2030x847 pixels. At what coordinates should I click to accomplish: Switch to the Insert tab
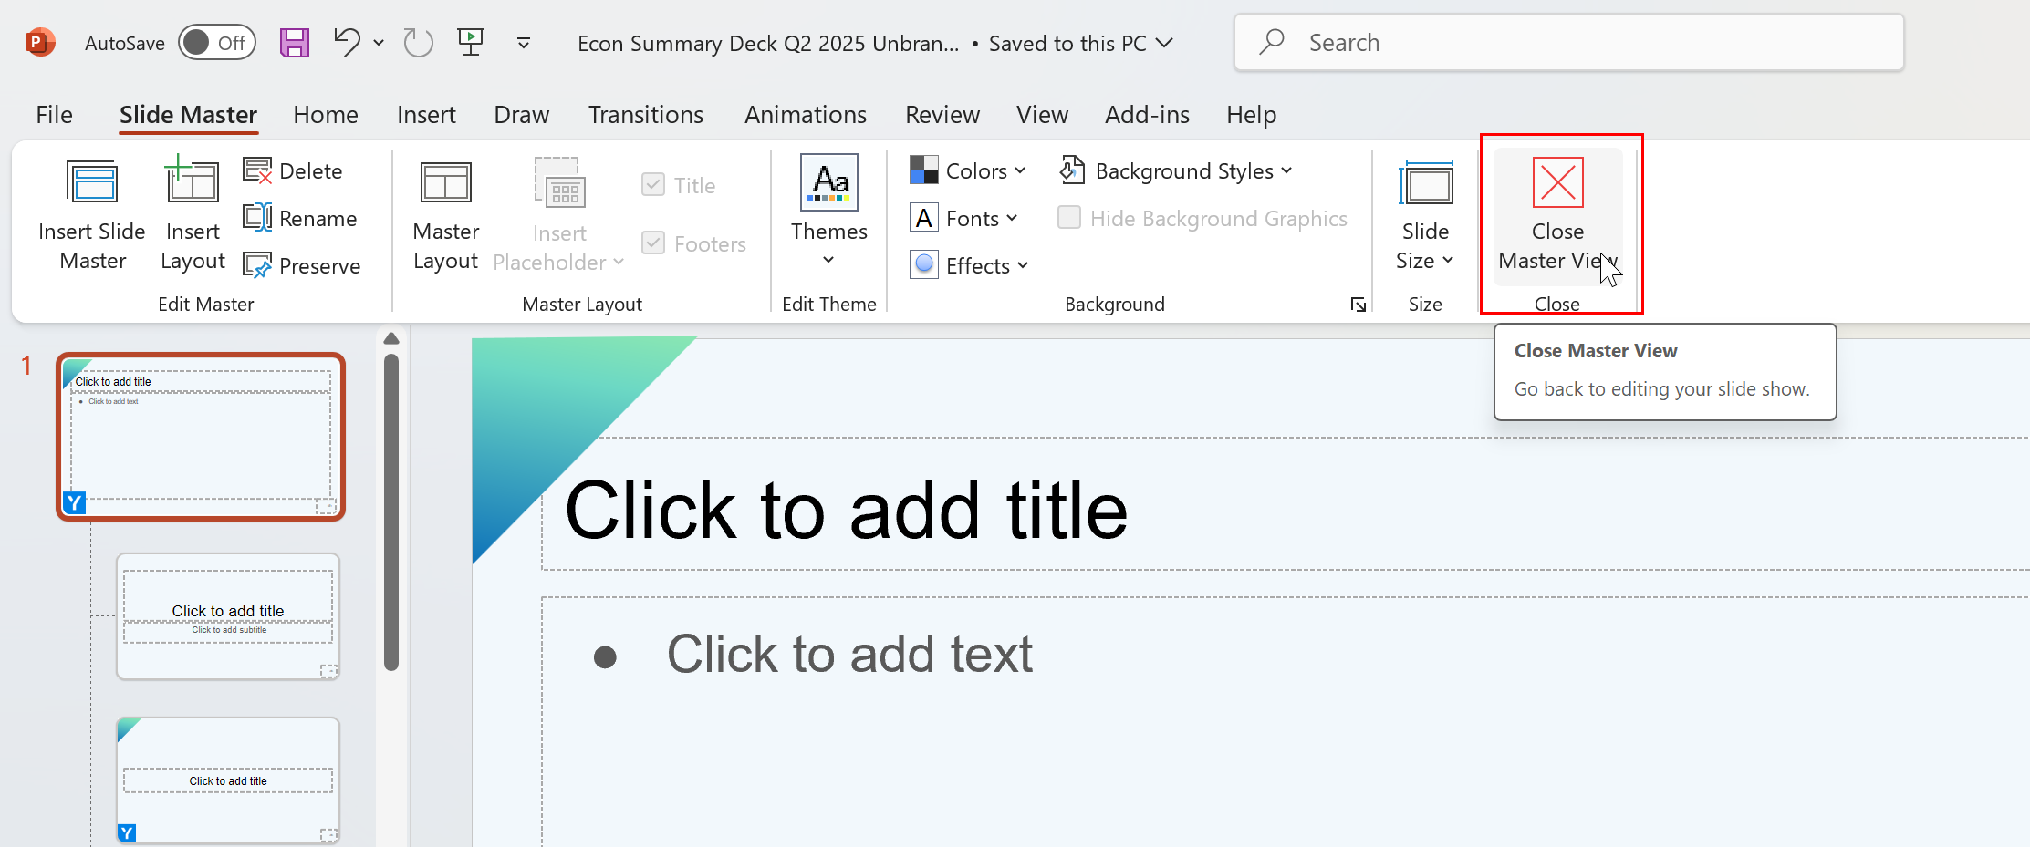click(426, 115)
